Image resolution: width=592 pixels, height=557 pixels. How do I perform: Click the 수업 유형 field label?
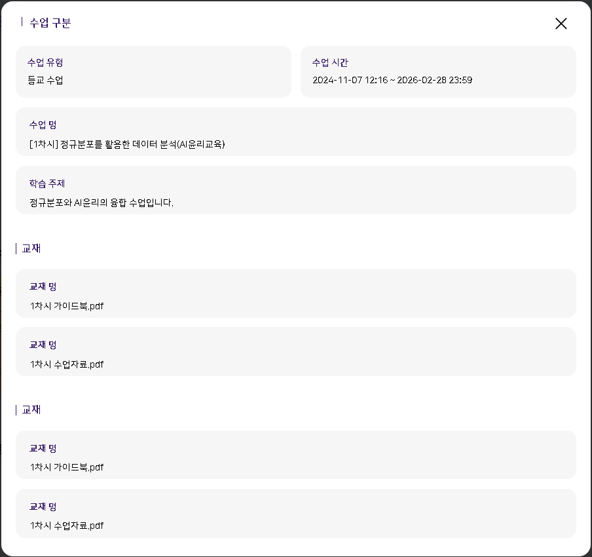[x=45, y=63]
